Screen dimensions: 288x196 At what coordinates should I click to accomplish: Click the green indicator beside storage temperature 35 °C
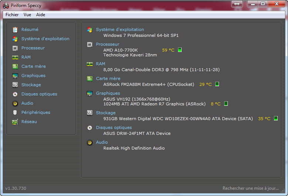(x=275, y=119)
